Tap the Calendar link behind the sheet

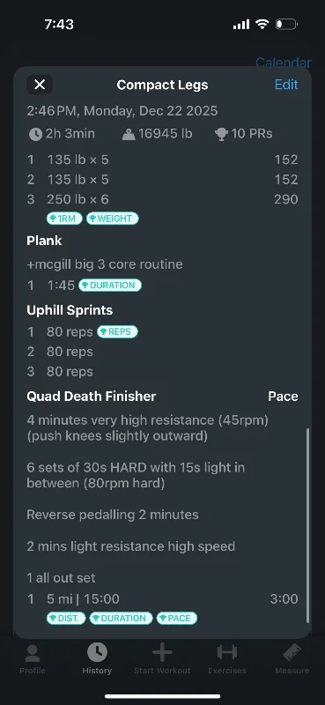[284, 62]
